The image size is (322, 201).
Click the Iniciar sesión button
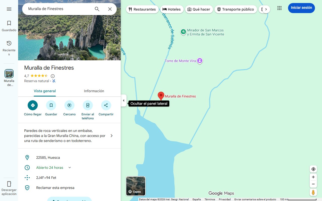[301, 8]
